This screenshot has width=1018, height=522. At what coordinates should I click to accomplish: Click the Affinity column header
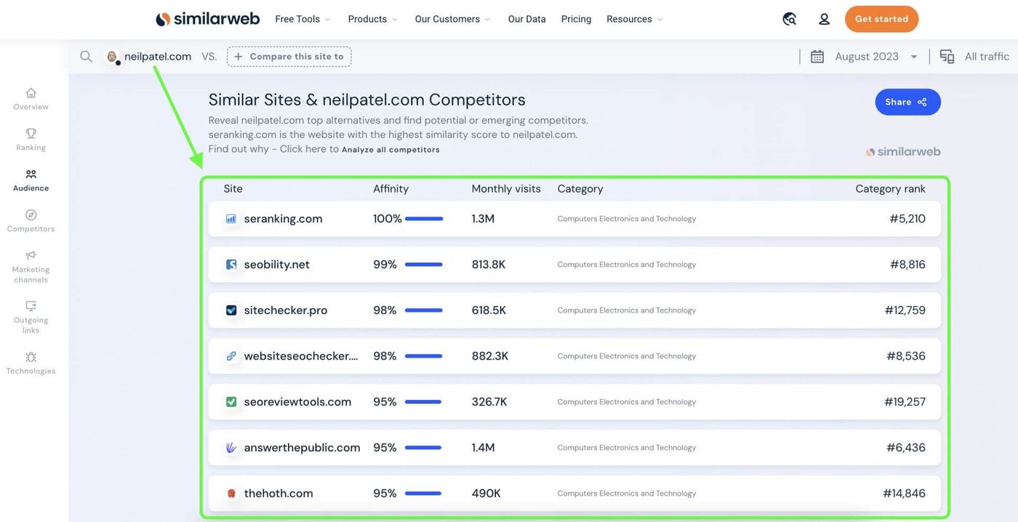point(390,189)
